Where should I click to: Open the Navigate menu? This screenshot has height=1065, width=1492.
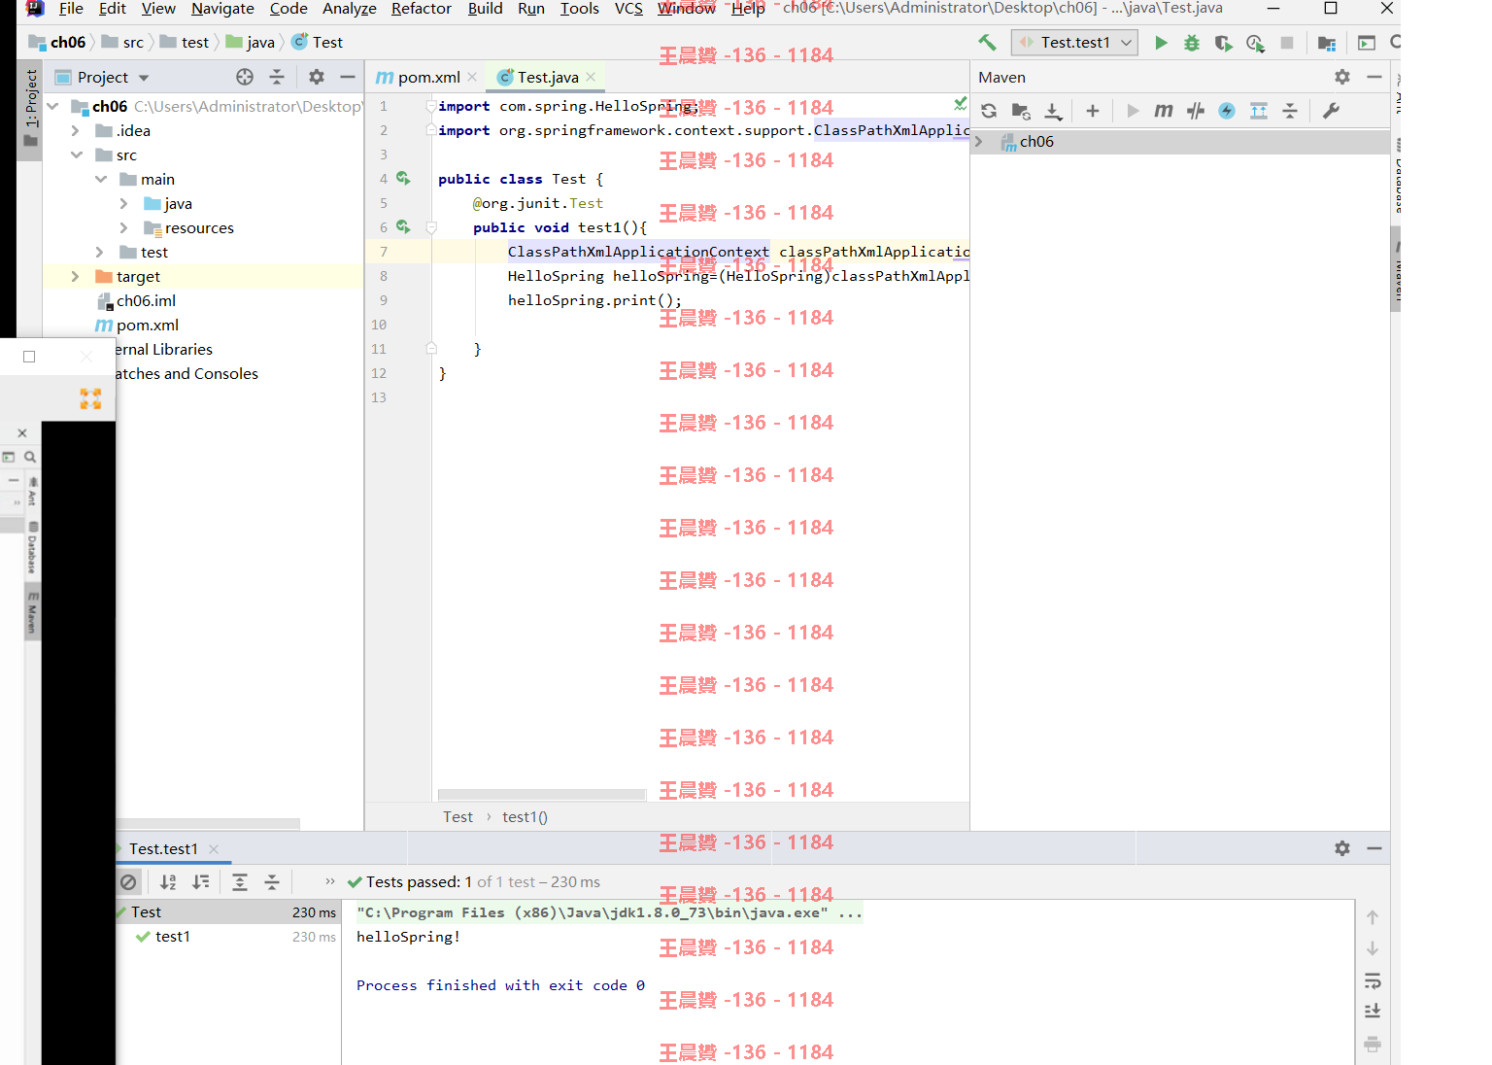(222, 9)
